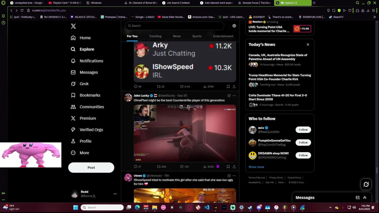
Task: Click the Post button
Action: click(x=91, y=167)
